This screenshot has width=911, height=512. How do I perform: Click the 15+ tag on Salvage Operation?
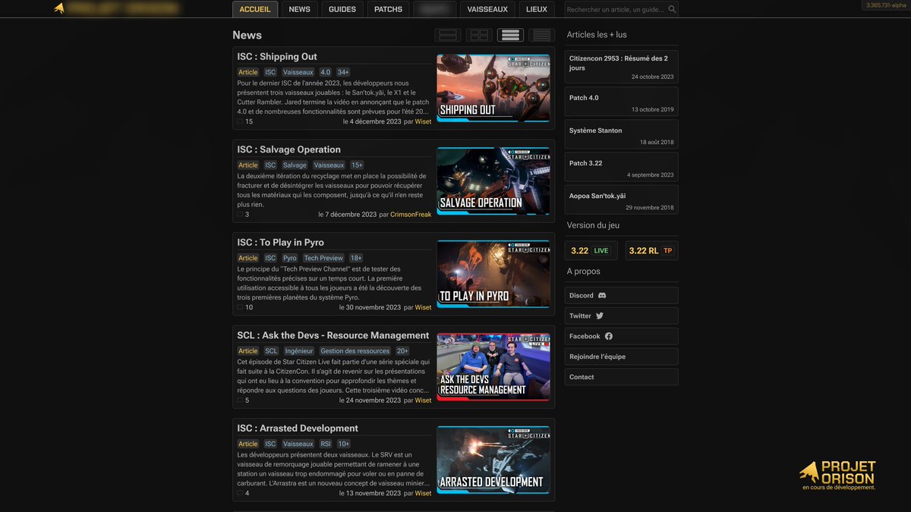[357, 165]
